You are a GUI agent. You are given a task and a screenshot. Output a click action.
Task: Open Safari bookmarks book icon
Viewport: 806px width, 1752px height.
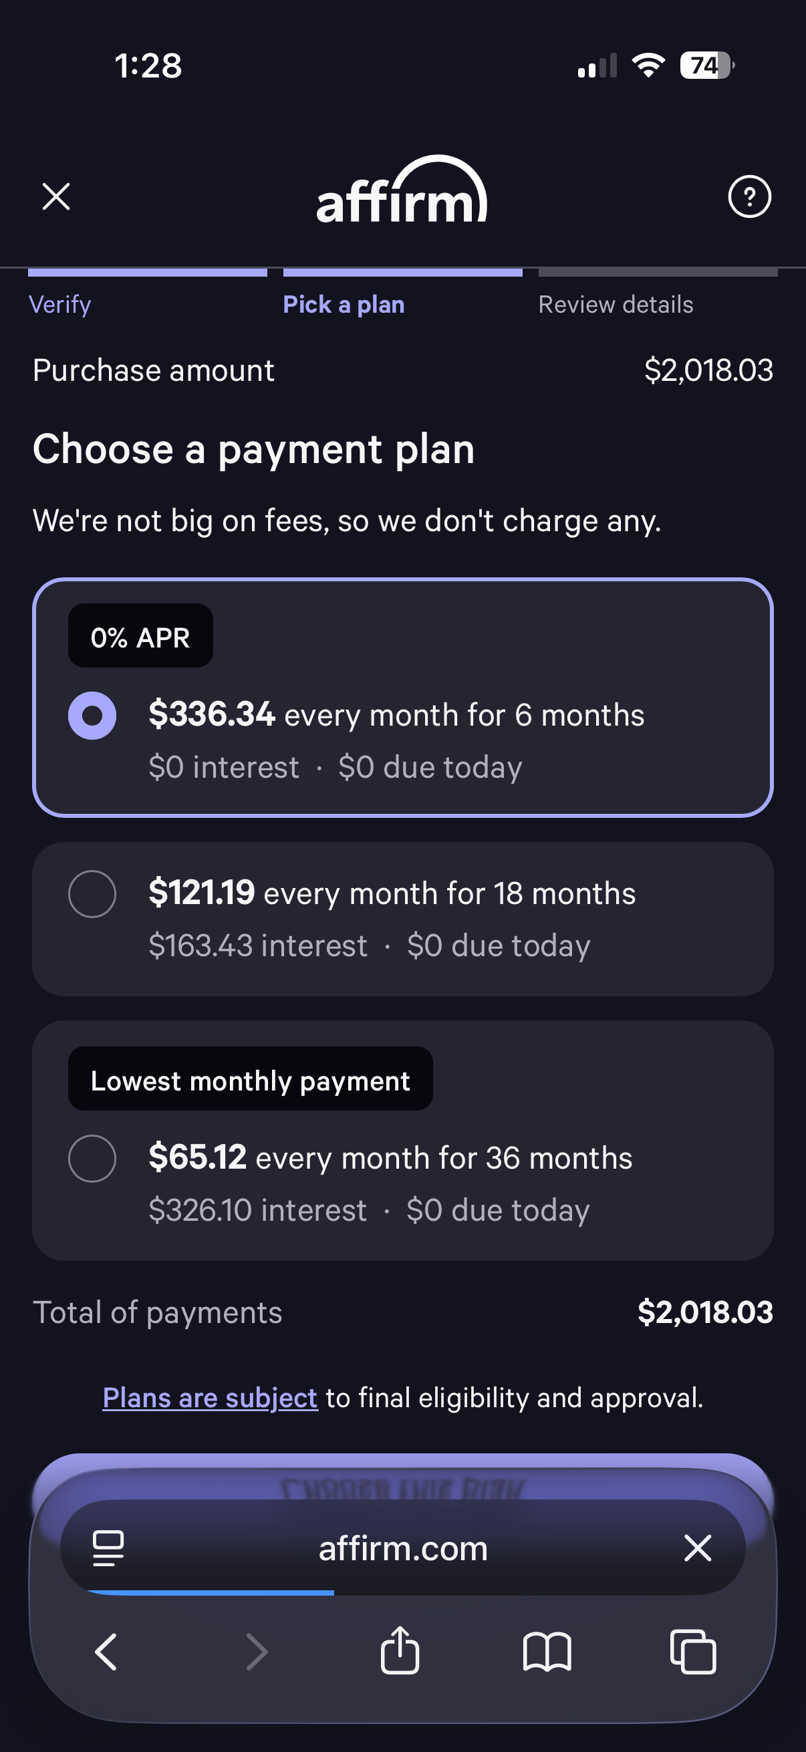[547, 1651]
